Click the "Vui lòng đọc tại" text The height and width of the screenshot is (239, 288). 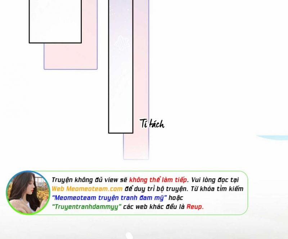[215, 180]
